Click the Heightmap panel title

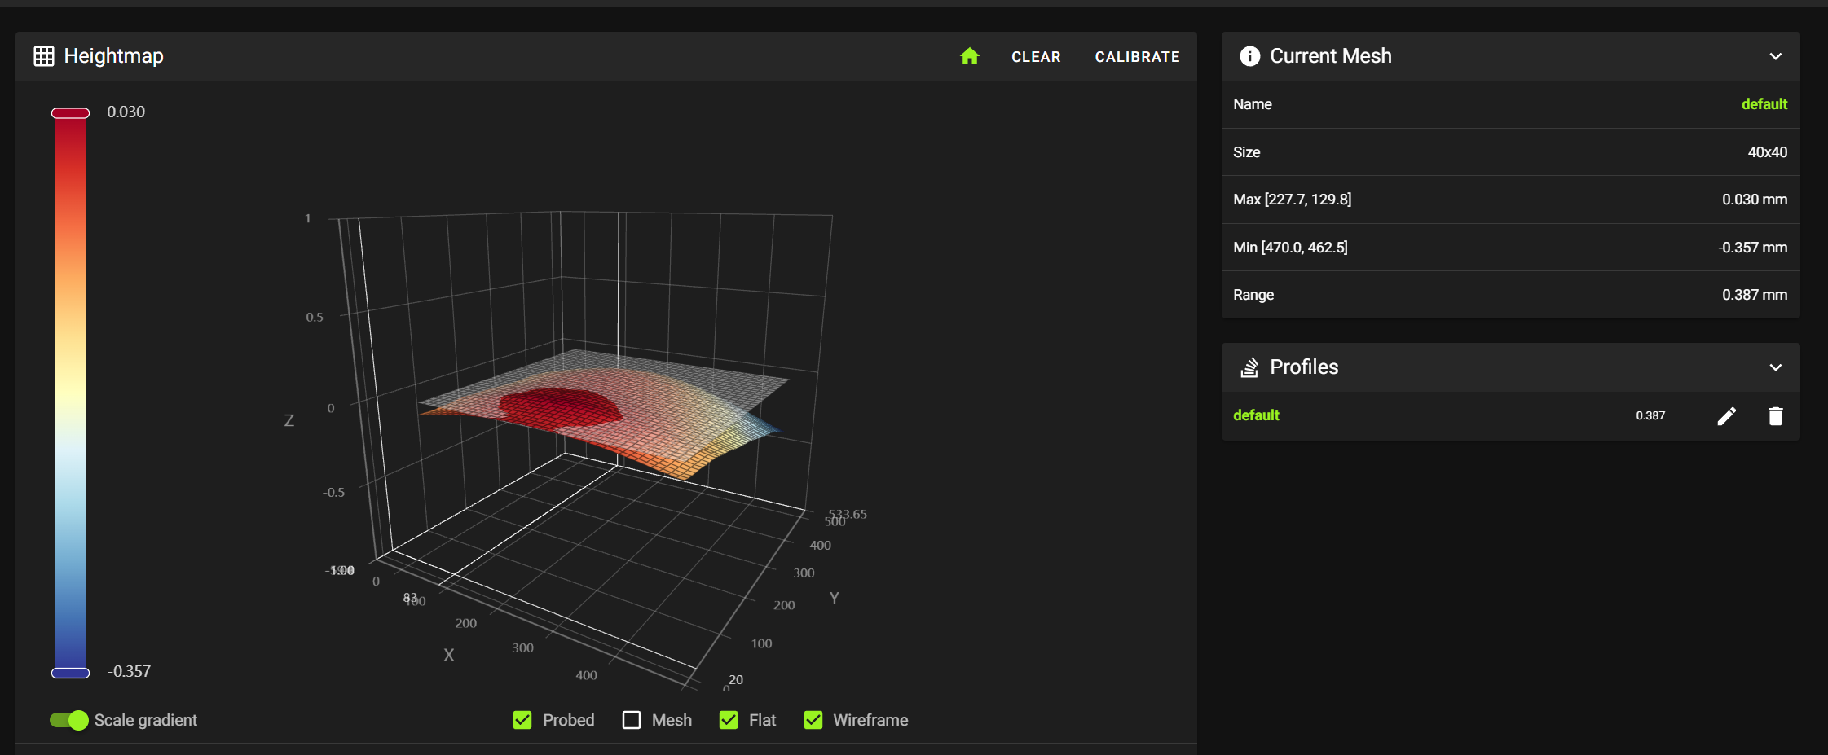point(114,56)
